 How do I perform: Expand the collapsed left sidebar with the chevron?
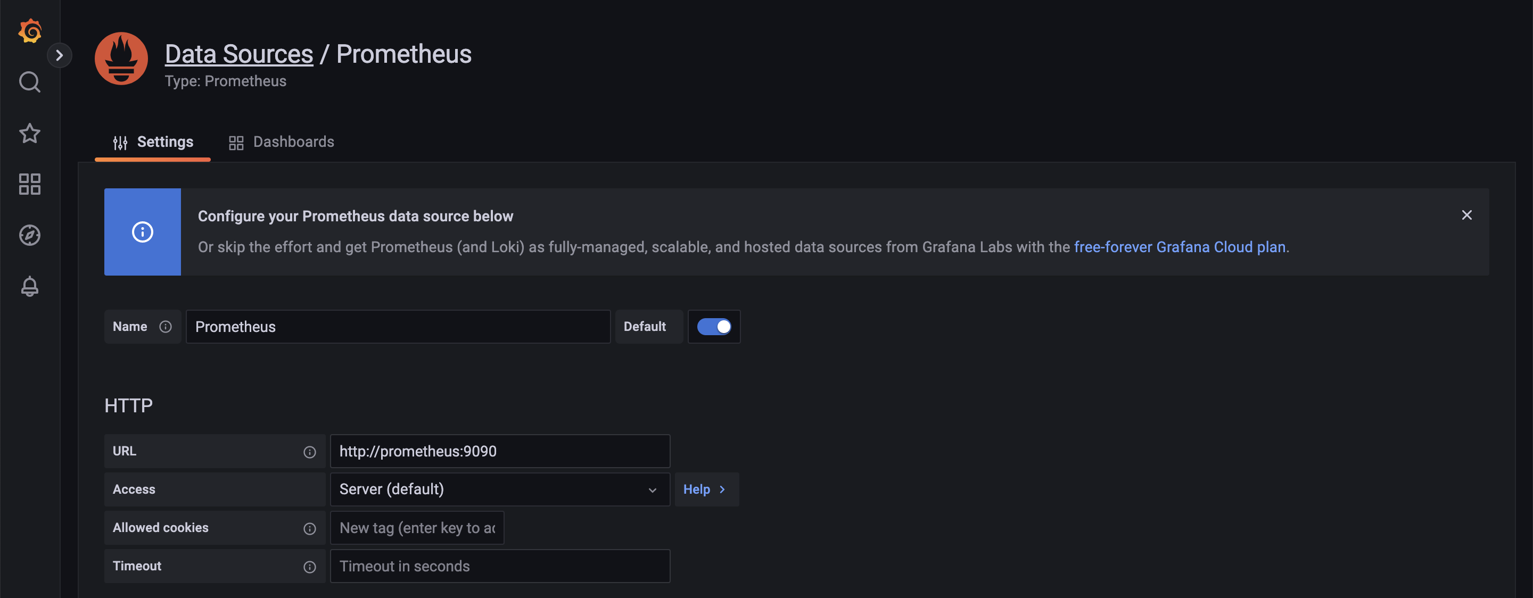[x=60, y=55]
